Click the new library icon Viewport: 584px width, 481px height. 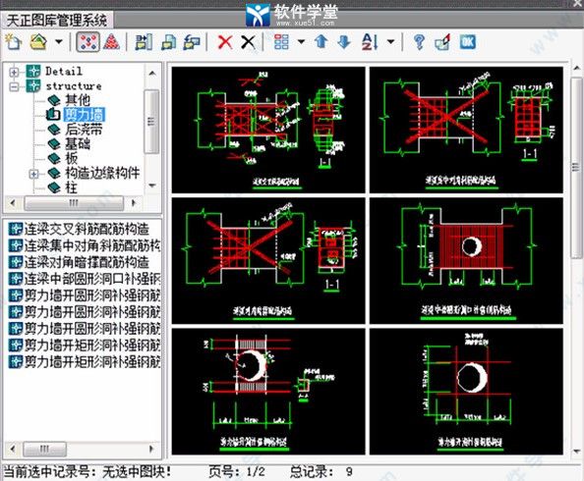[14, 41]
